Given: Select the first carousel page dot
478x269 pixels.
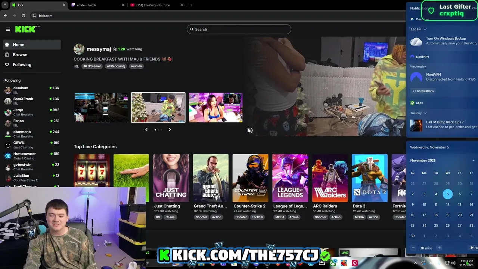Looking at the screenshot, I should click(155, 130).
